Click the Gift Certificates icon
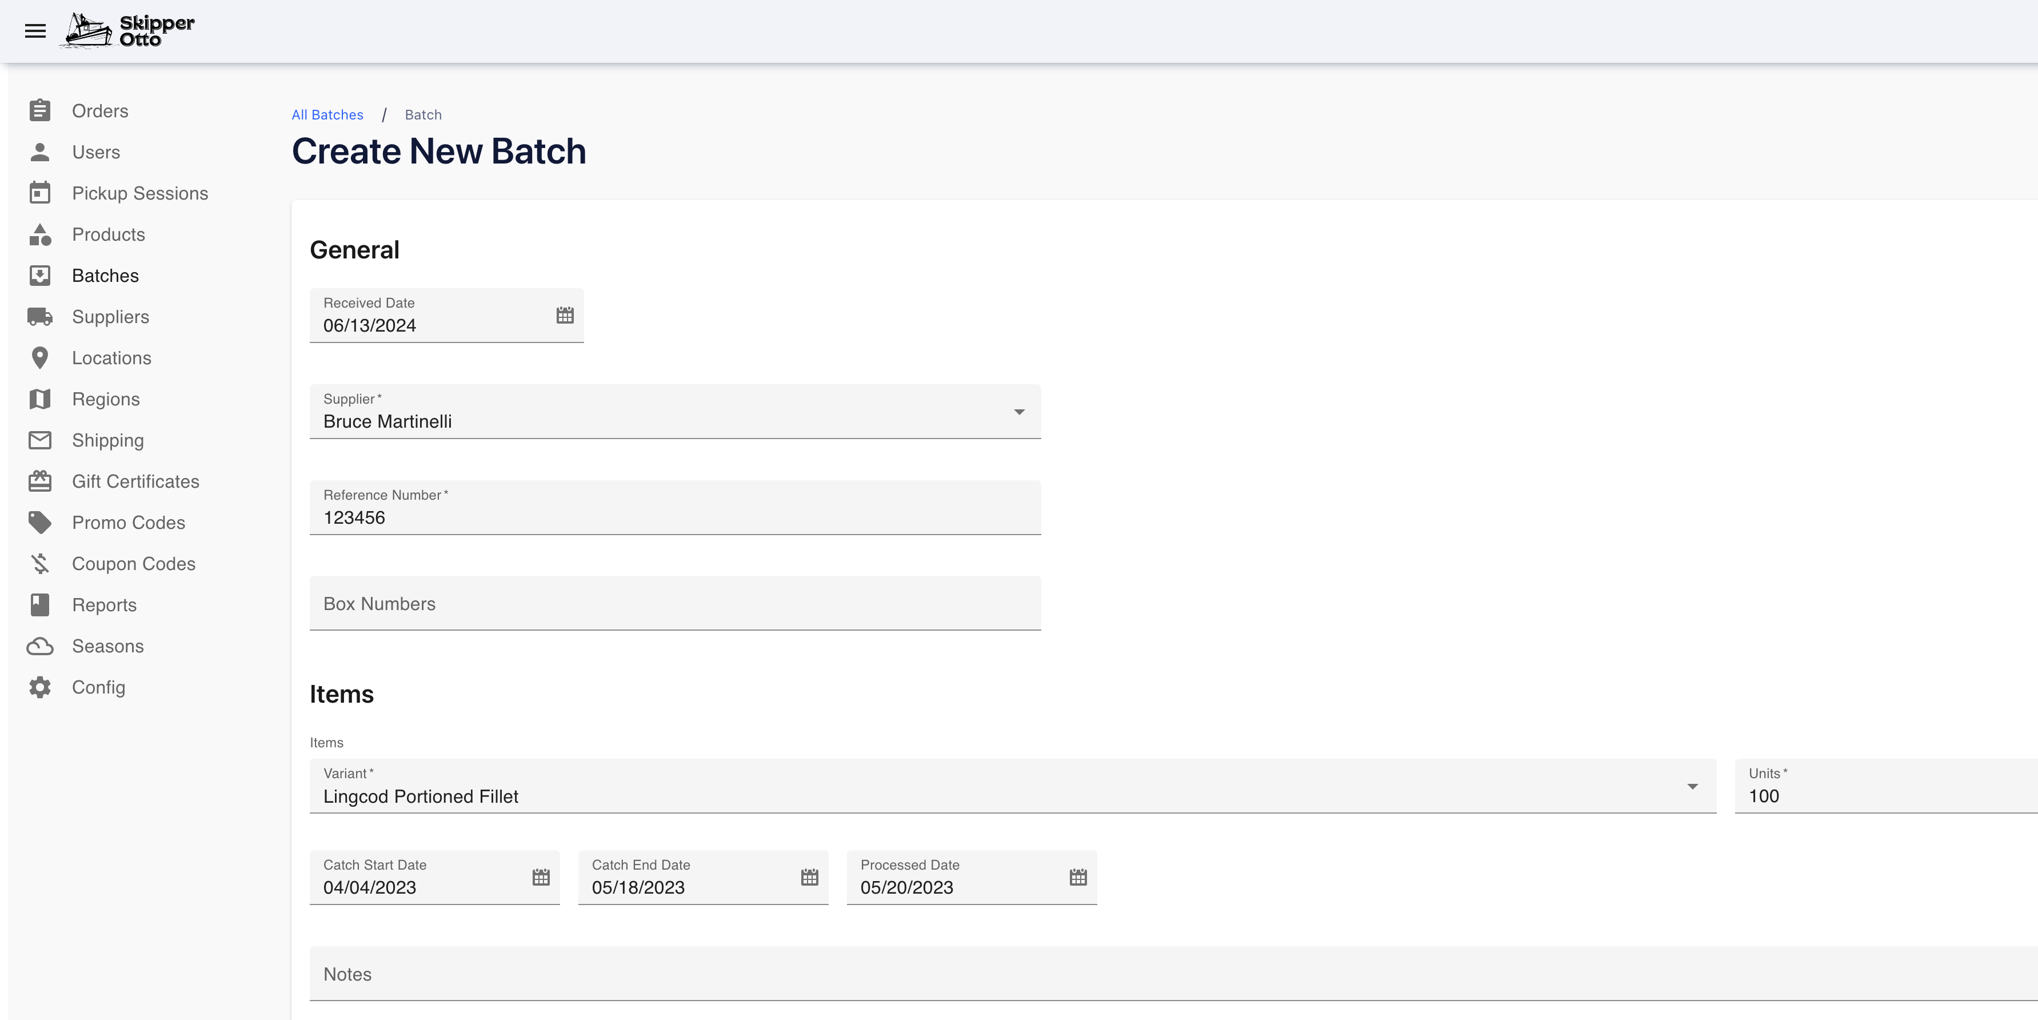 click(39, 481)
